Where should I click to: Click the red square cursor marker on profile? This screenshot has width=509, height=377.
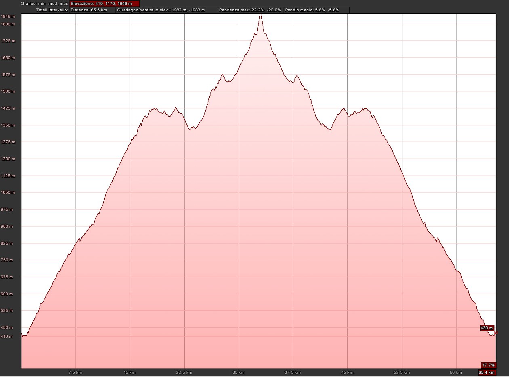click(496, 333)
